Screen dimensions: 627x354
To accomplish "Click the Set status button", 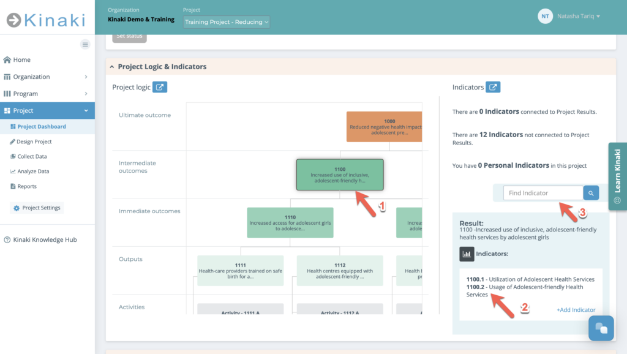I will coord(129,37).
